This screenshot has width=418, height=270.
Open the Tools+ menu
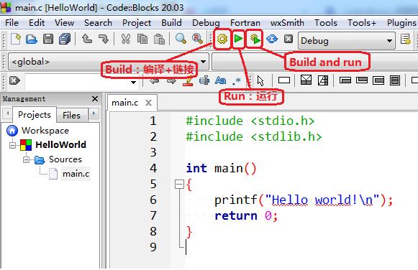click(x=362, y=23)
